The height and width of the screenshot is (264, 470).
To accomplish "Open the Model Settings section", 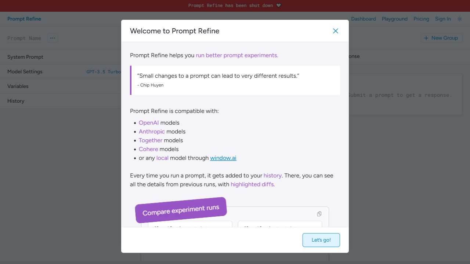I will 25,71.
